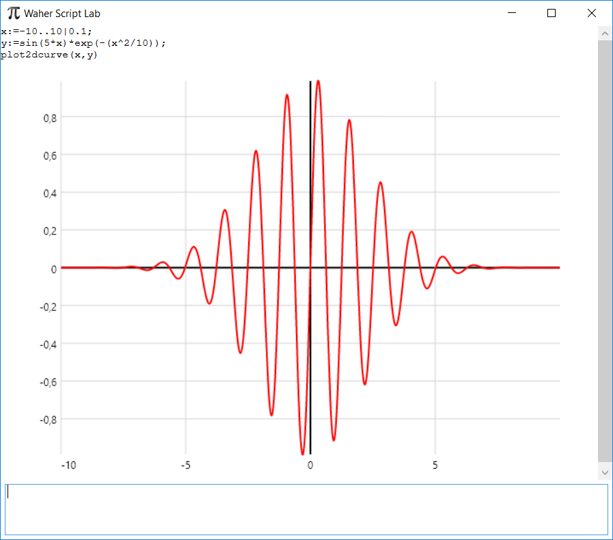Close the Waher Script Lab window

(591, 13)
